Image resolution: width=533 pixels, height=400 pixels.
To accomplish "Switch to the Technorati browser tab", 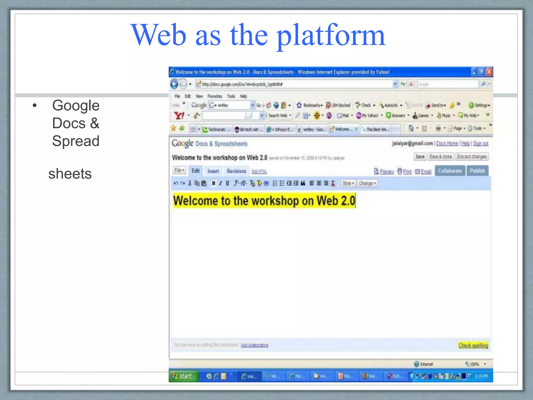I will [x=217, y=129].
